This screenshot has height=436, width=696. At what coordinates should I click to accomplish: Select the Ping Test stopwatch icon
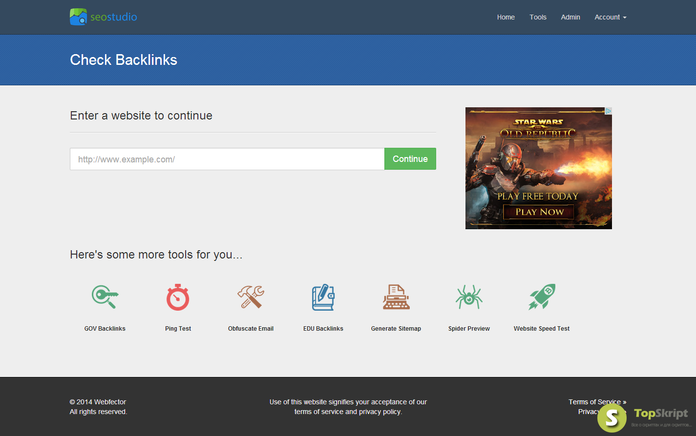point(178,297)
